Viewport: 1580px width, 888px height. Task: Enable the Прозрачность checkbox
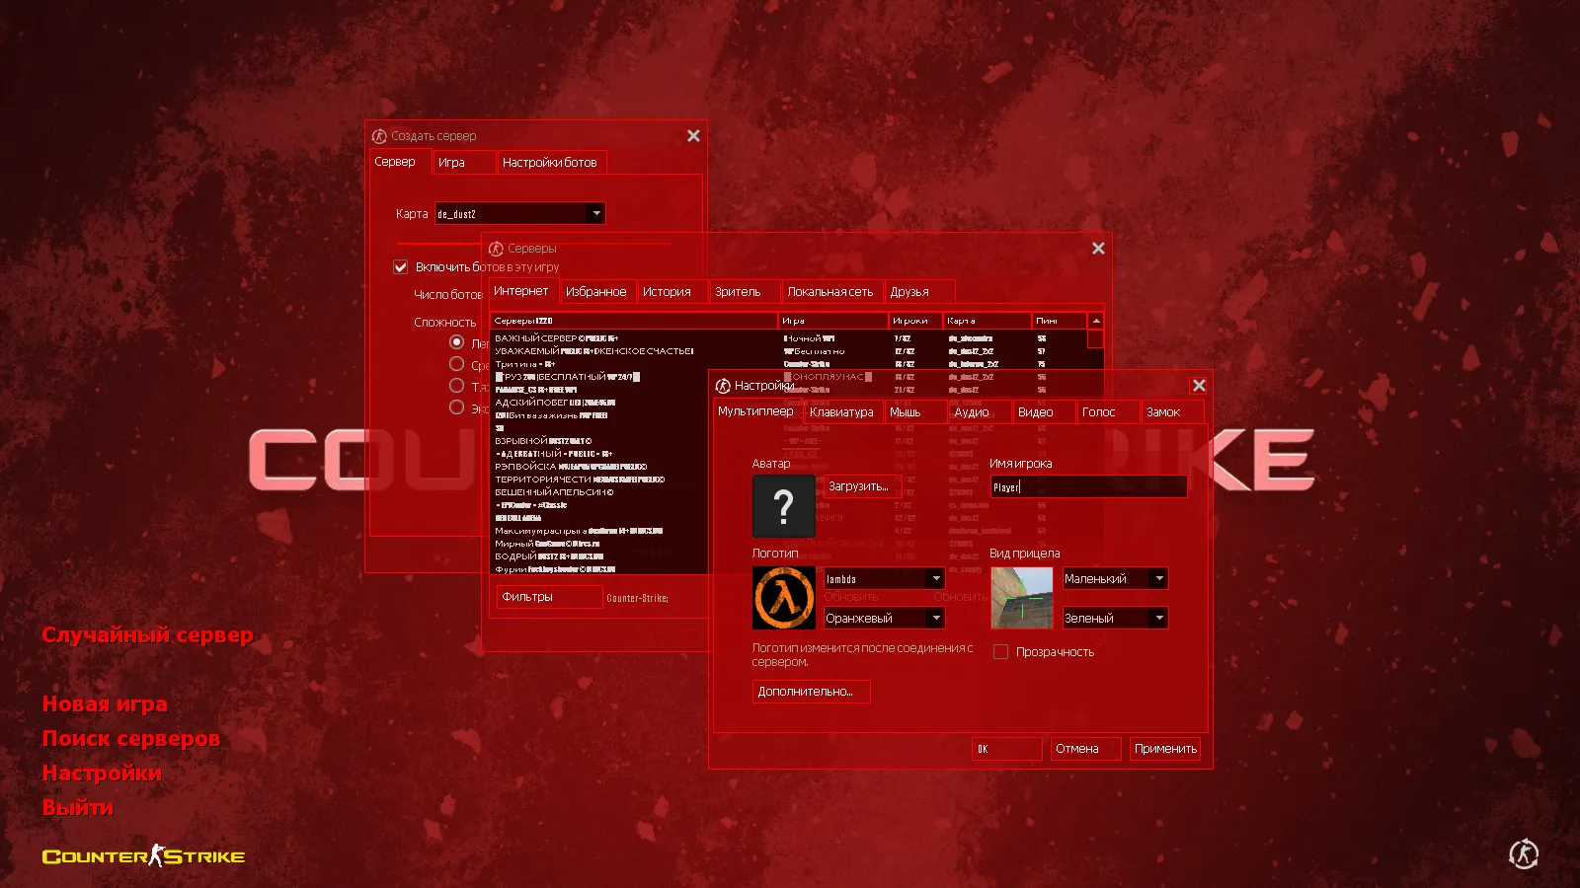click(1000, 651)
